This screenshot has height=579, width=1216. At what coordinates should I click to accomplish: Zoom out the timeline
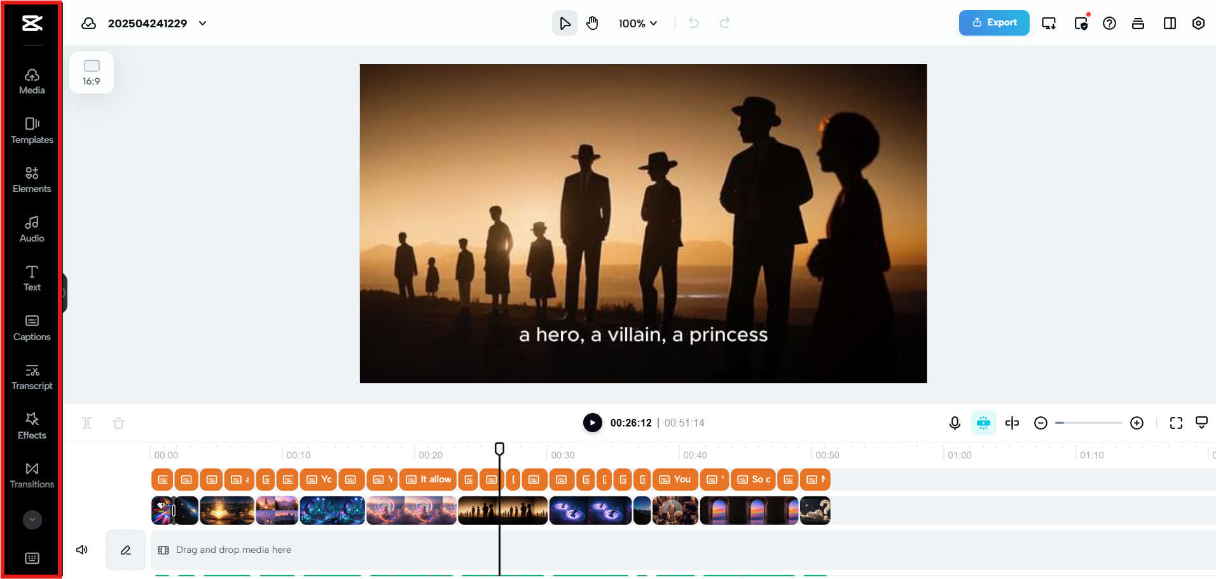(1040, 423)
